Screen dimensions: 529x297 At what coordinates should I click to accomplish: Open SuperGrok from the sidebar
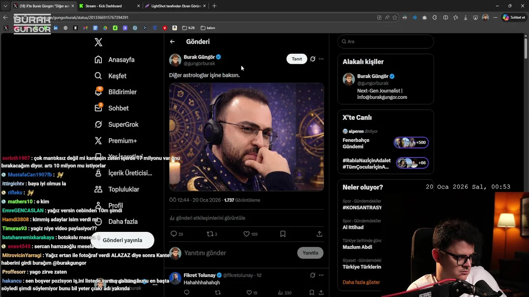click(x=117, y=124)
